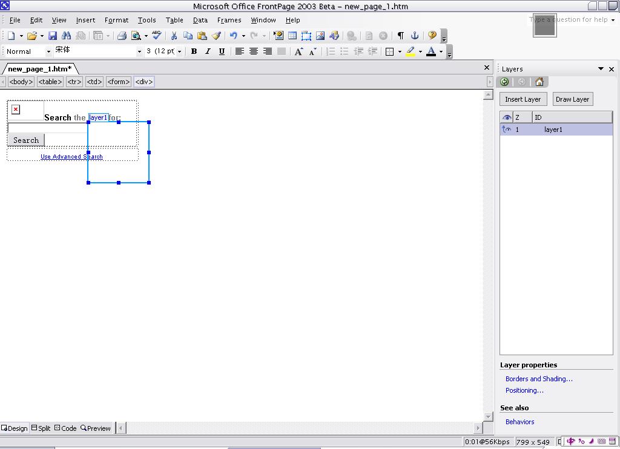Toggle Bold formatting
The height and width of the screenshot is (449, 620).
[x=194, y=51]
